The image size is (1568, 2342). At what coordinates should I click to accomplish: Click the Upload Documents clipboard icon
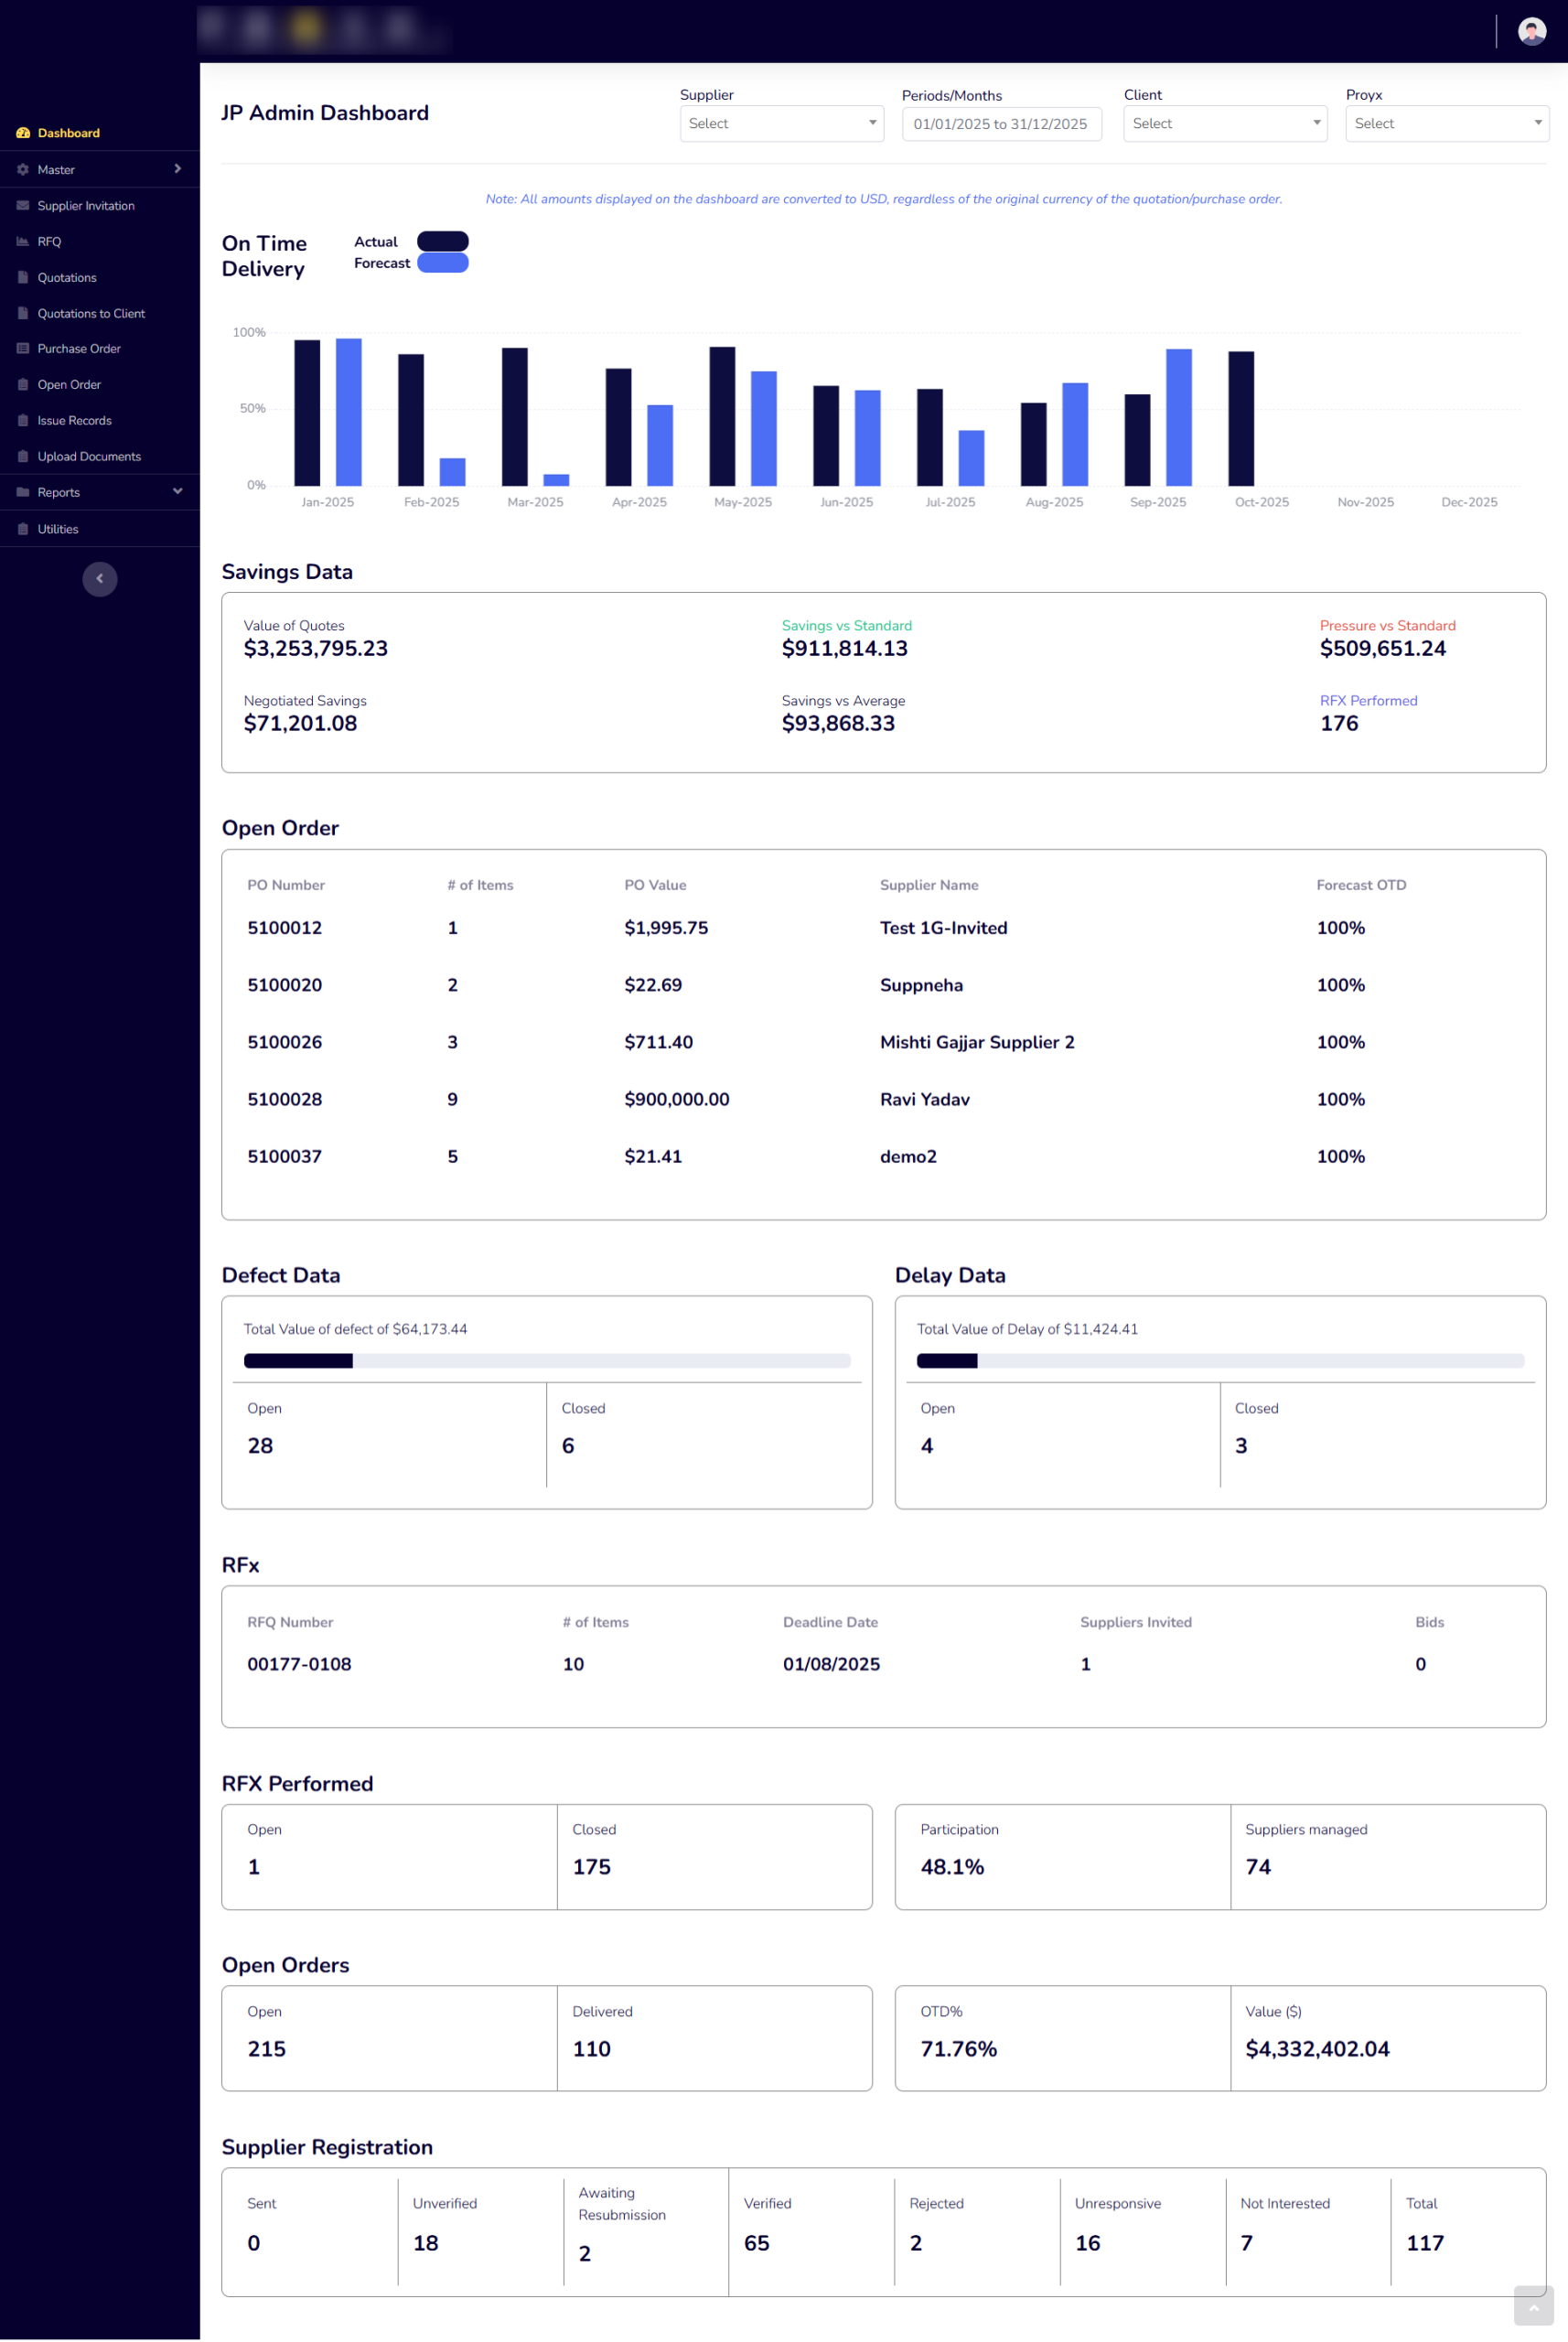click(x=23, y=457)
